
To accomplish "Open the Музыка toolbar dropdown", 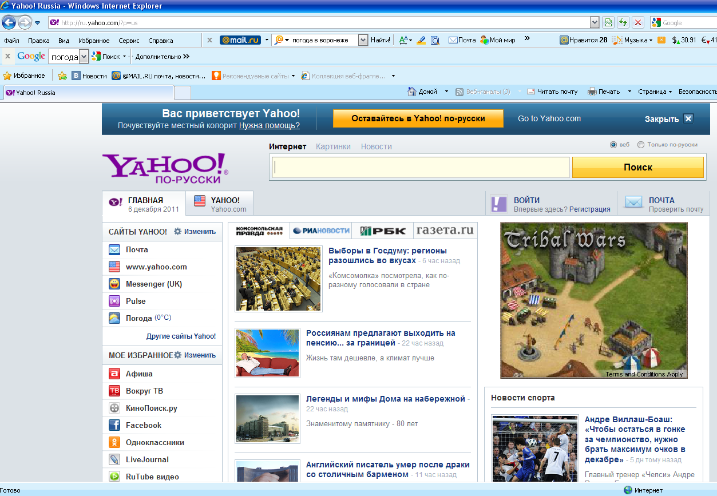I will click(x=632, y=40).
